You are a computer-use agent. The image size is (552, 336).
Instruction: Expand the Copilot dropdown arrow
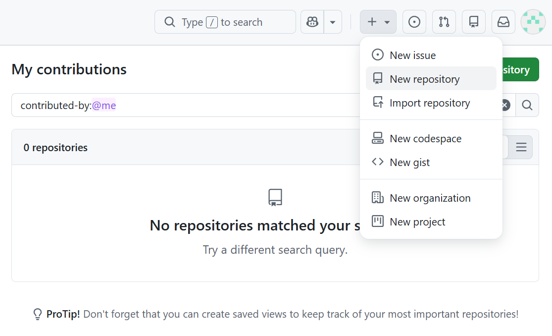[x=333, y=22]
